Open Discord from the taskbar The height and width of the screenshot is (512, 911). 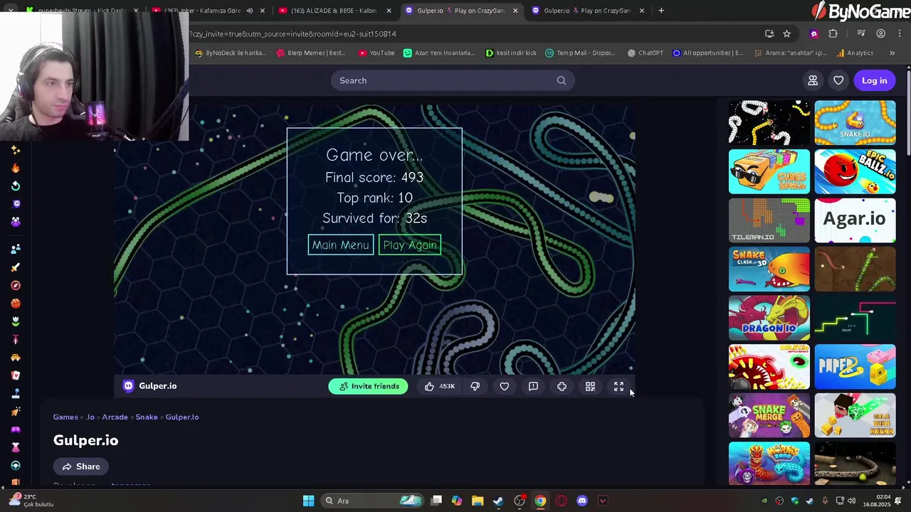[582, 501]
